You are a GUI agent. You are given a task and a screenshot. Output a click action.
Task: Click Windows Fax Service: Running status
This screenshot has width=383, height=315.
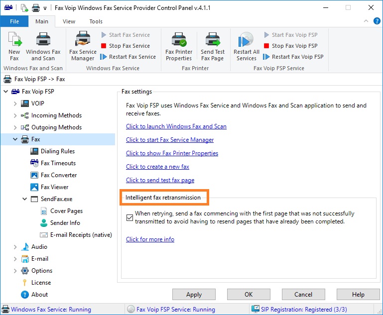click(x=51, y=310)
